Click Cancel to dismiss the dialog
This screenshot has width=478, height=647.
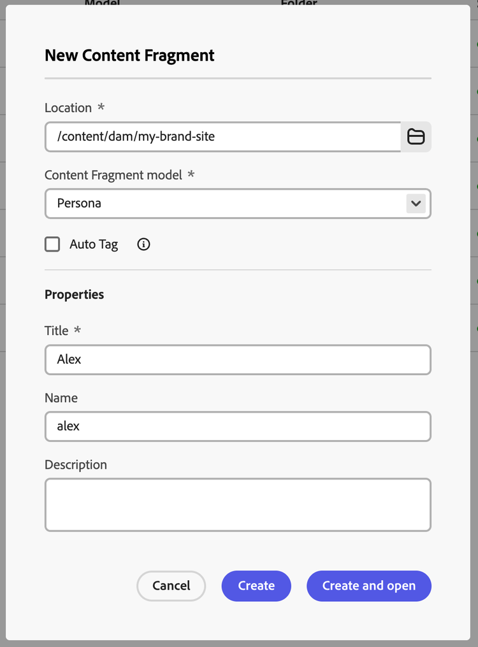[x=171, y=586]
